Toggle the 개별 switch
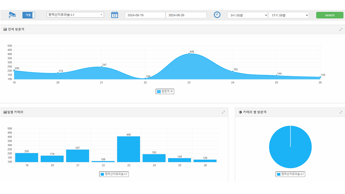Viewport: 345px width, 194px height. click(29, 15)
